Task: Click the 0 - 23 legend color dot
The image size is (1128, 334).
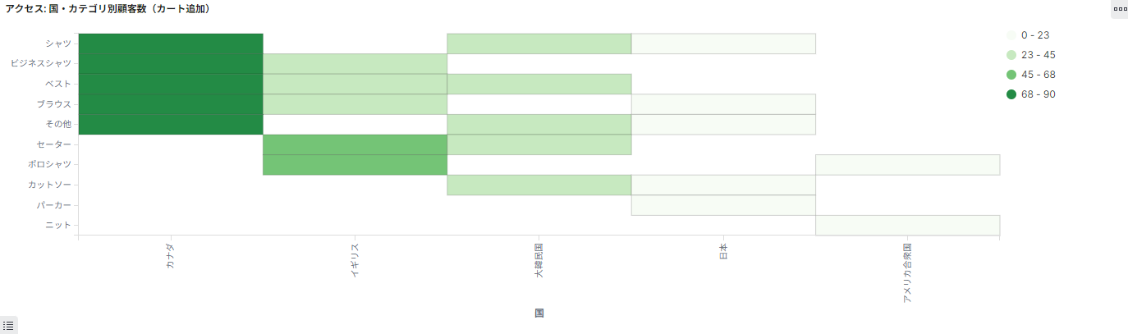Action: (1011, 35)
